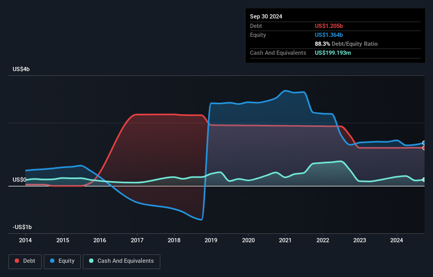
Task: Click the teal Cash And Equivalents legend dot
Action: point(91,261)
